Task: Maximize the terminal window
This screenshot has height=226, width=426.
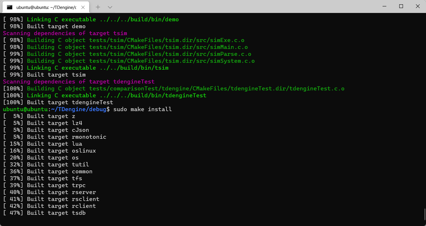Action: coord(401,6)
